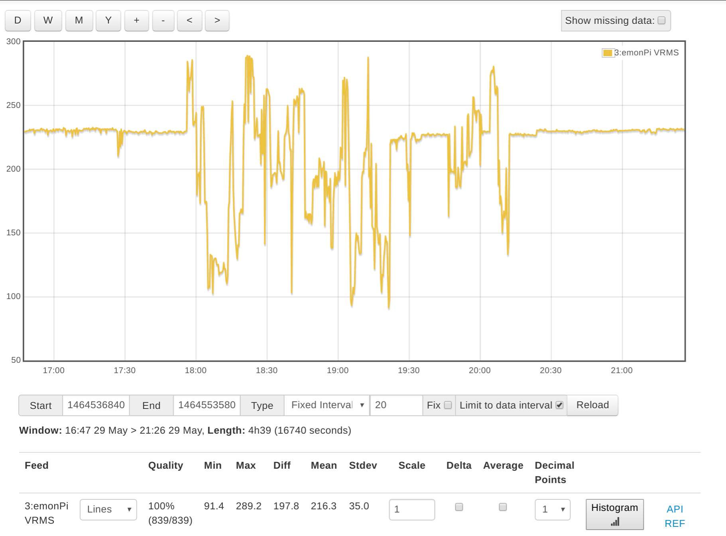The height and width of the screenshot is (536, 726).
Task: Enable Show missing data checkbox
Action: (x=661, y=20)
